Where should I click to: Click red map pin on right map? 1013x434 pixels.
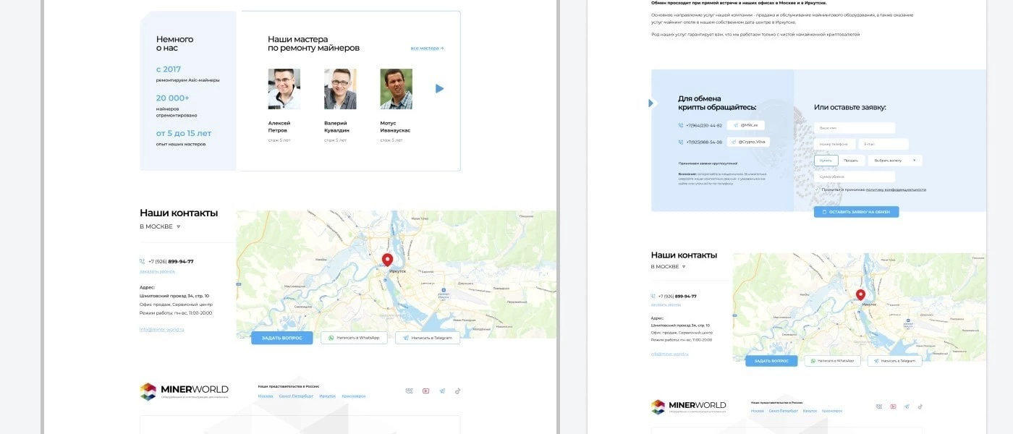pos(860,294)
